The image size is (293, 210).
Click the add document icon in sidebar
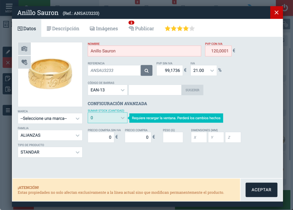pos(8,89)
